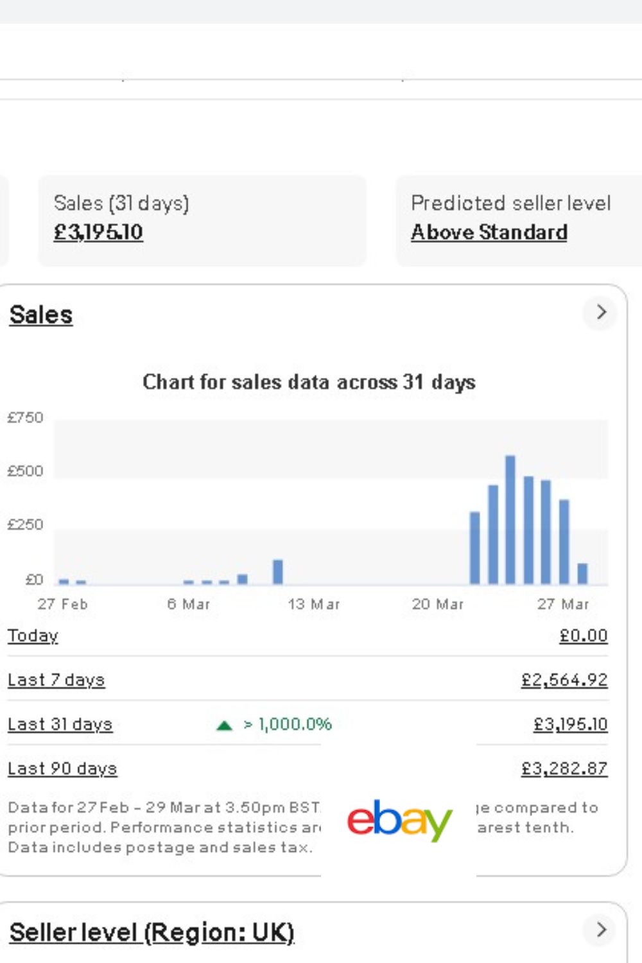Select the Today sales row link
Image resolution: width=642 pixels, height=963 pixels.
point(33,636)
